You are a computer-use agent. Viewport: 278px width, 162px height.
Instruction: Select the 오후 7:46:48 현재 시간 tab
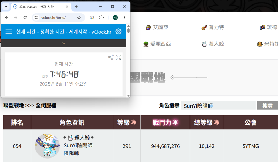tap(41, 7)
